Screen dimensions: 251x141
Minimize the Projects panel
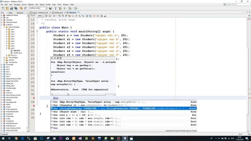coord(27,13)
